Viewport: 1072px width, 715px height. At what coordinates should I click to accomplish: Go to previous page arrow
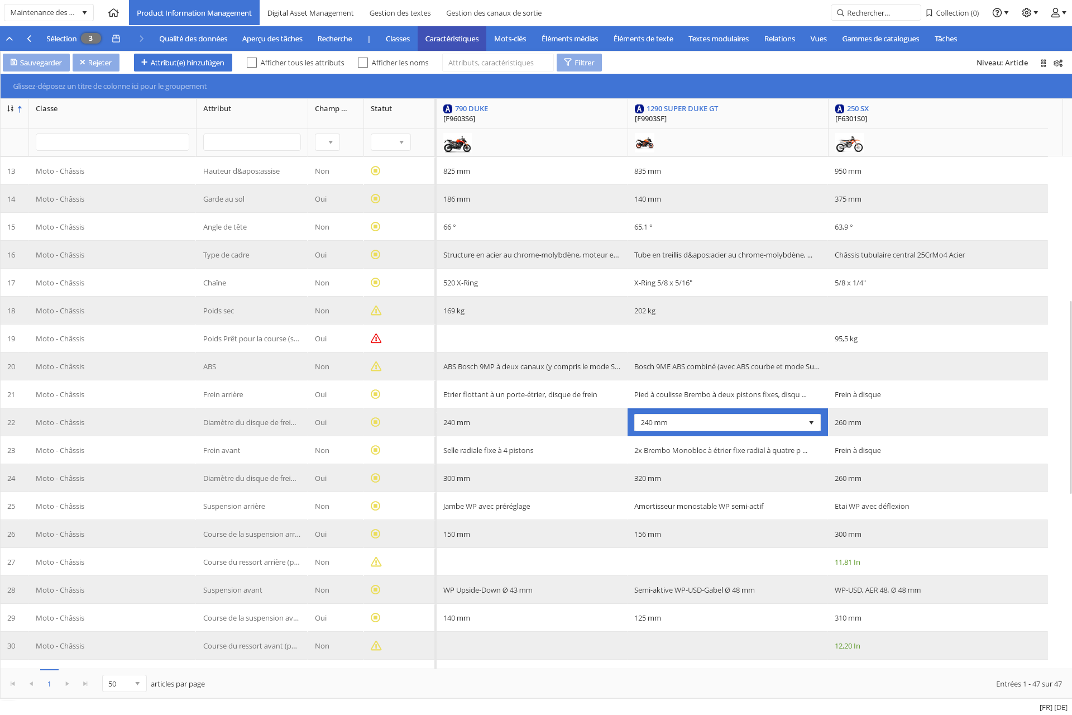[31, 684]
